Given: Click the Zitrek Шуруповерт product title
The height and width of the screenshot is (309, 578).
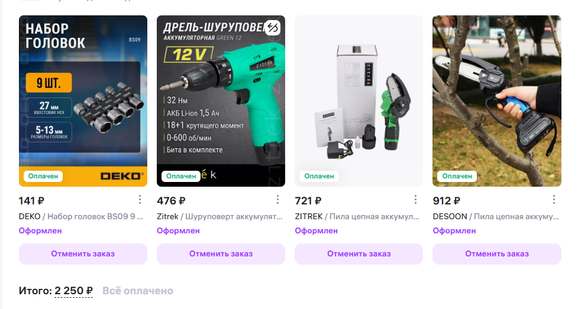Looking at the screenshot, I should click(x=219, y=217).
